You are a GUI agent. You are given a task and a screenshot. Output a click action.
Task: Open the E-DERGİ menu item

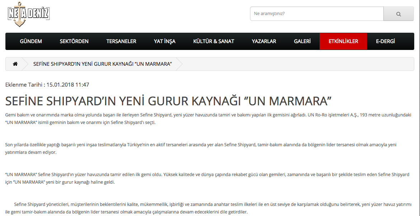(385, 41)
